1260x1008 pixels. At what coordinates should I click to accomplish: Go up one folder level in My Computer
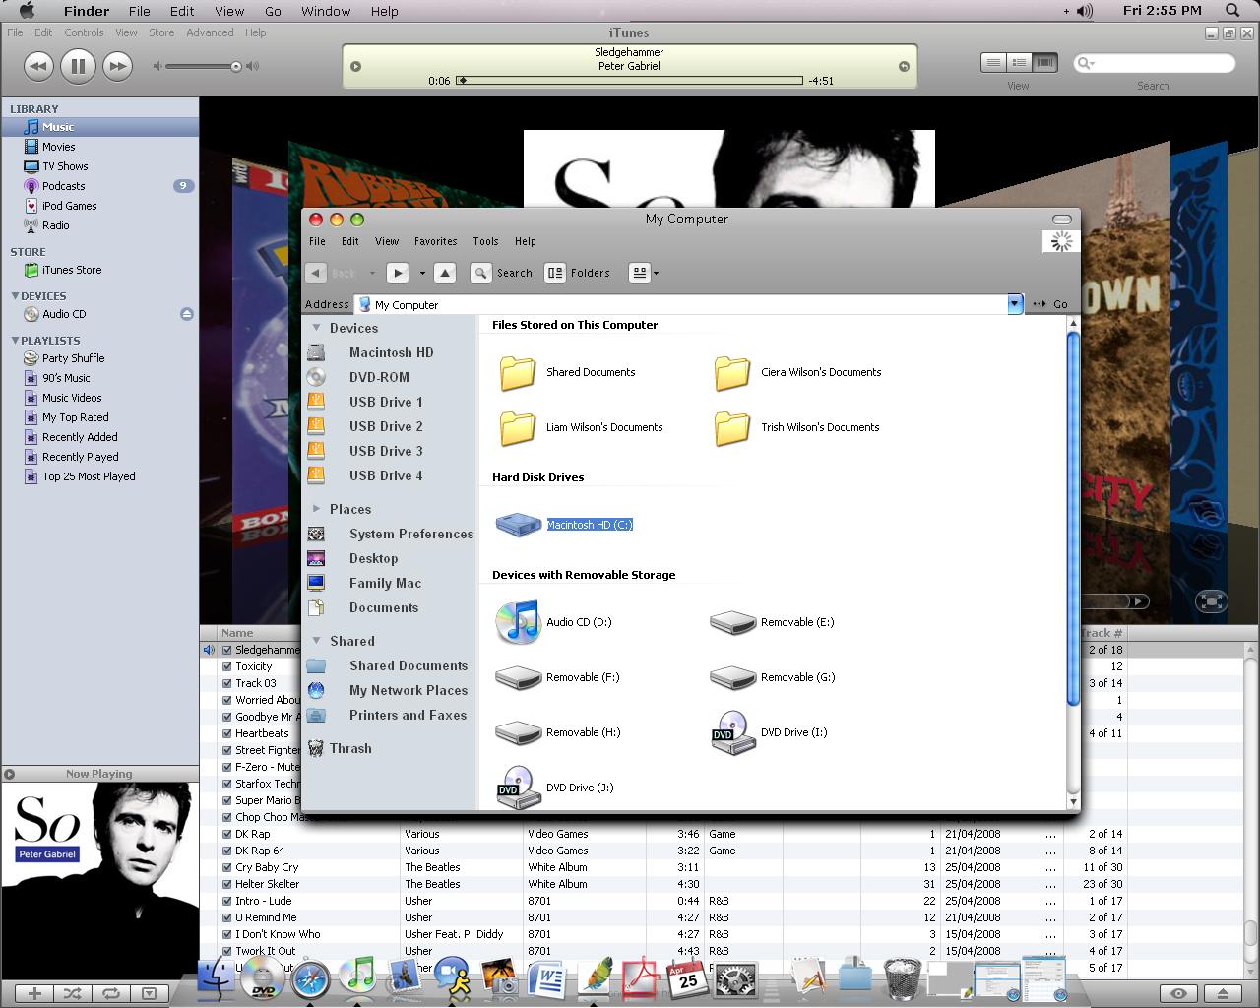tap(445, 273)
